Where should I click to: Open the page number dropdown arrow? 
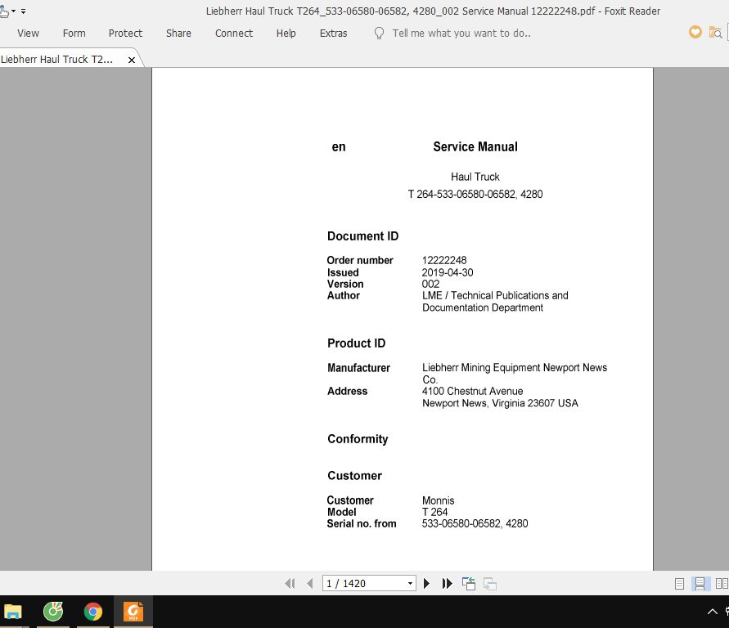[x=410, y=583]
